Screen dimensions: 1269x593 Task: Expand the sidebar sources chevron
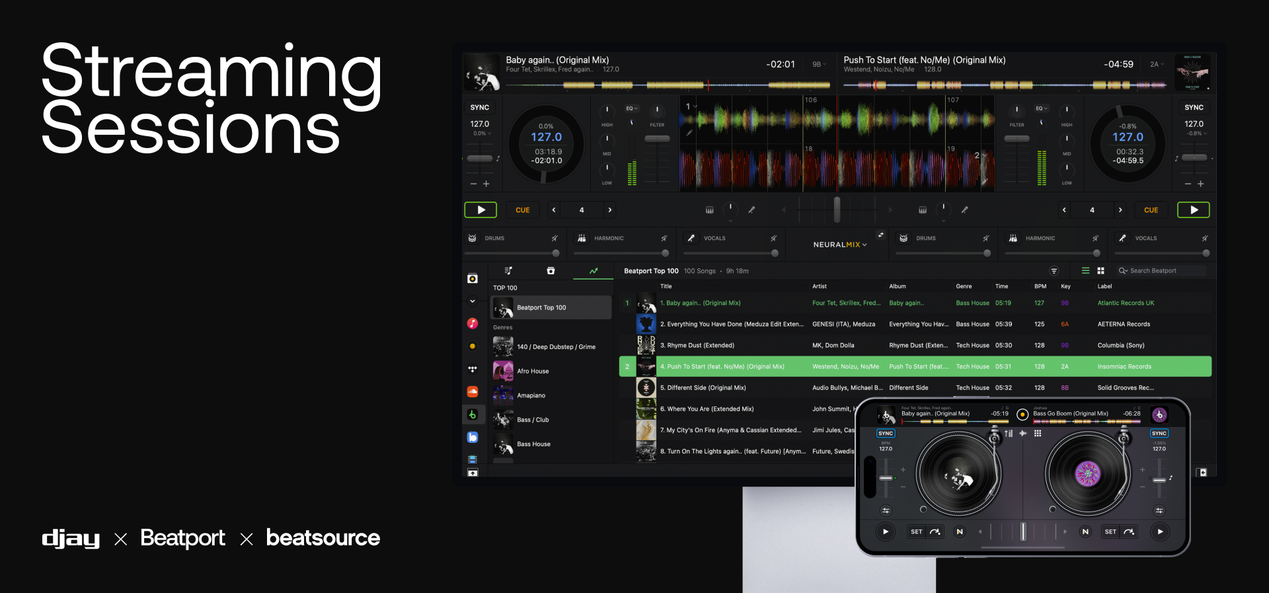[473, 301]
